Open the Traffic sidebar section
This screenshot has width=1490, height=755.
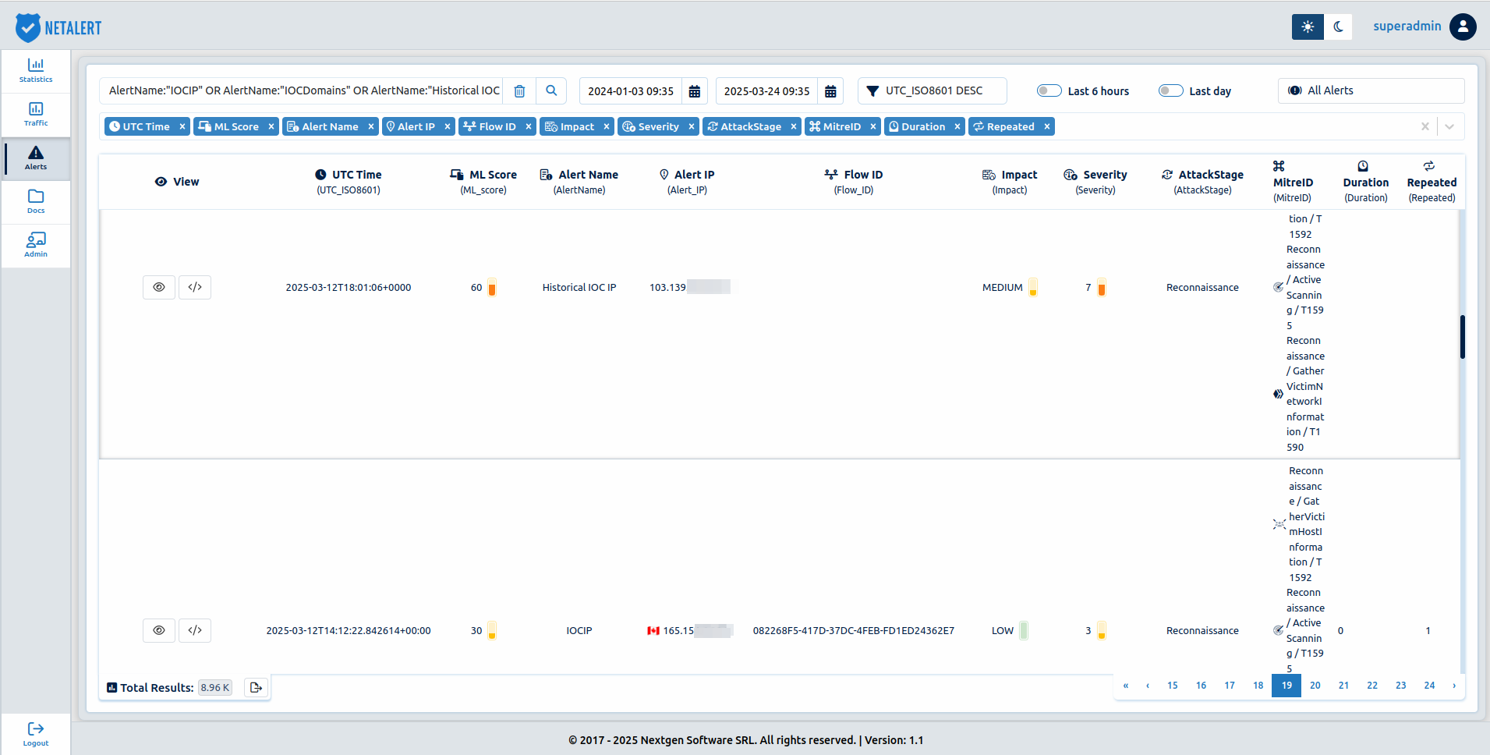[36, 115]
